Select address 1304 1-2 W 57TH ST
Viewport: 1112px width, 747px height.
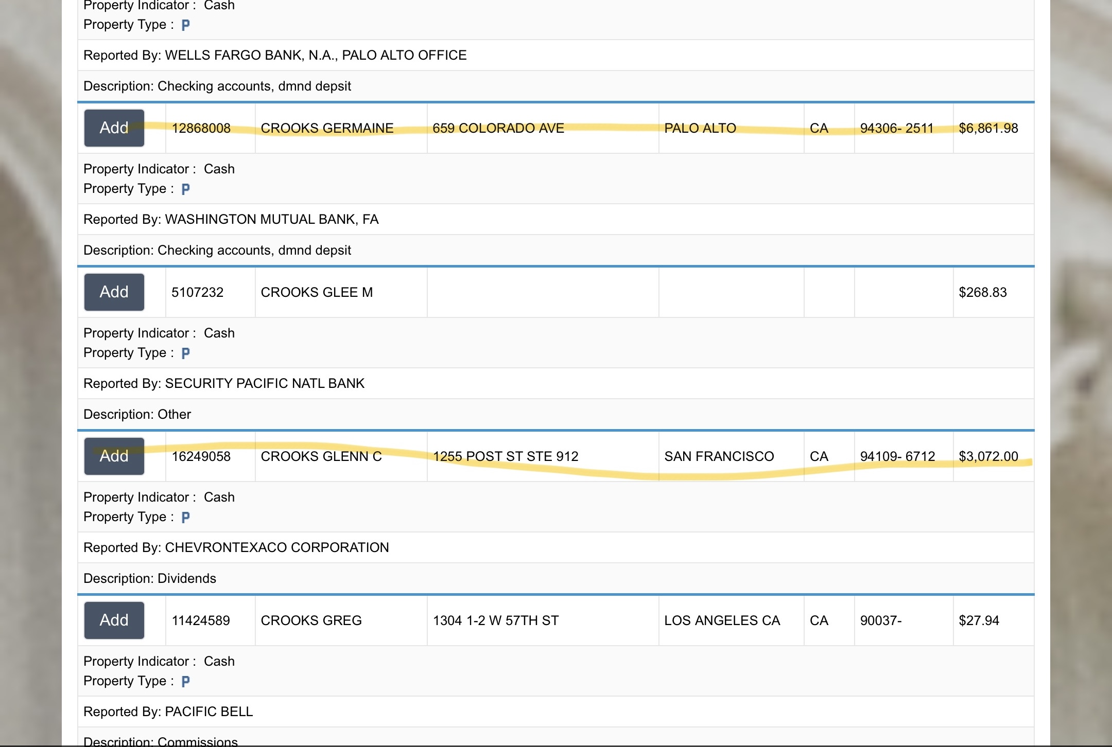[x=496, y=620]
